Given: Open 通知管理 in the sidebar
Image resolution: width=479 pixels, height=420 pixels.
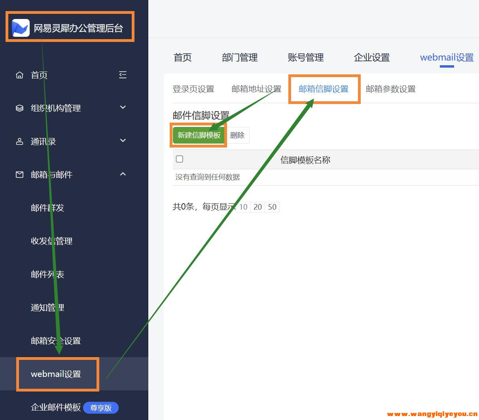Looking at the screenshot, I should 47,308.
